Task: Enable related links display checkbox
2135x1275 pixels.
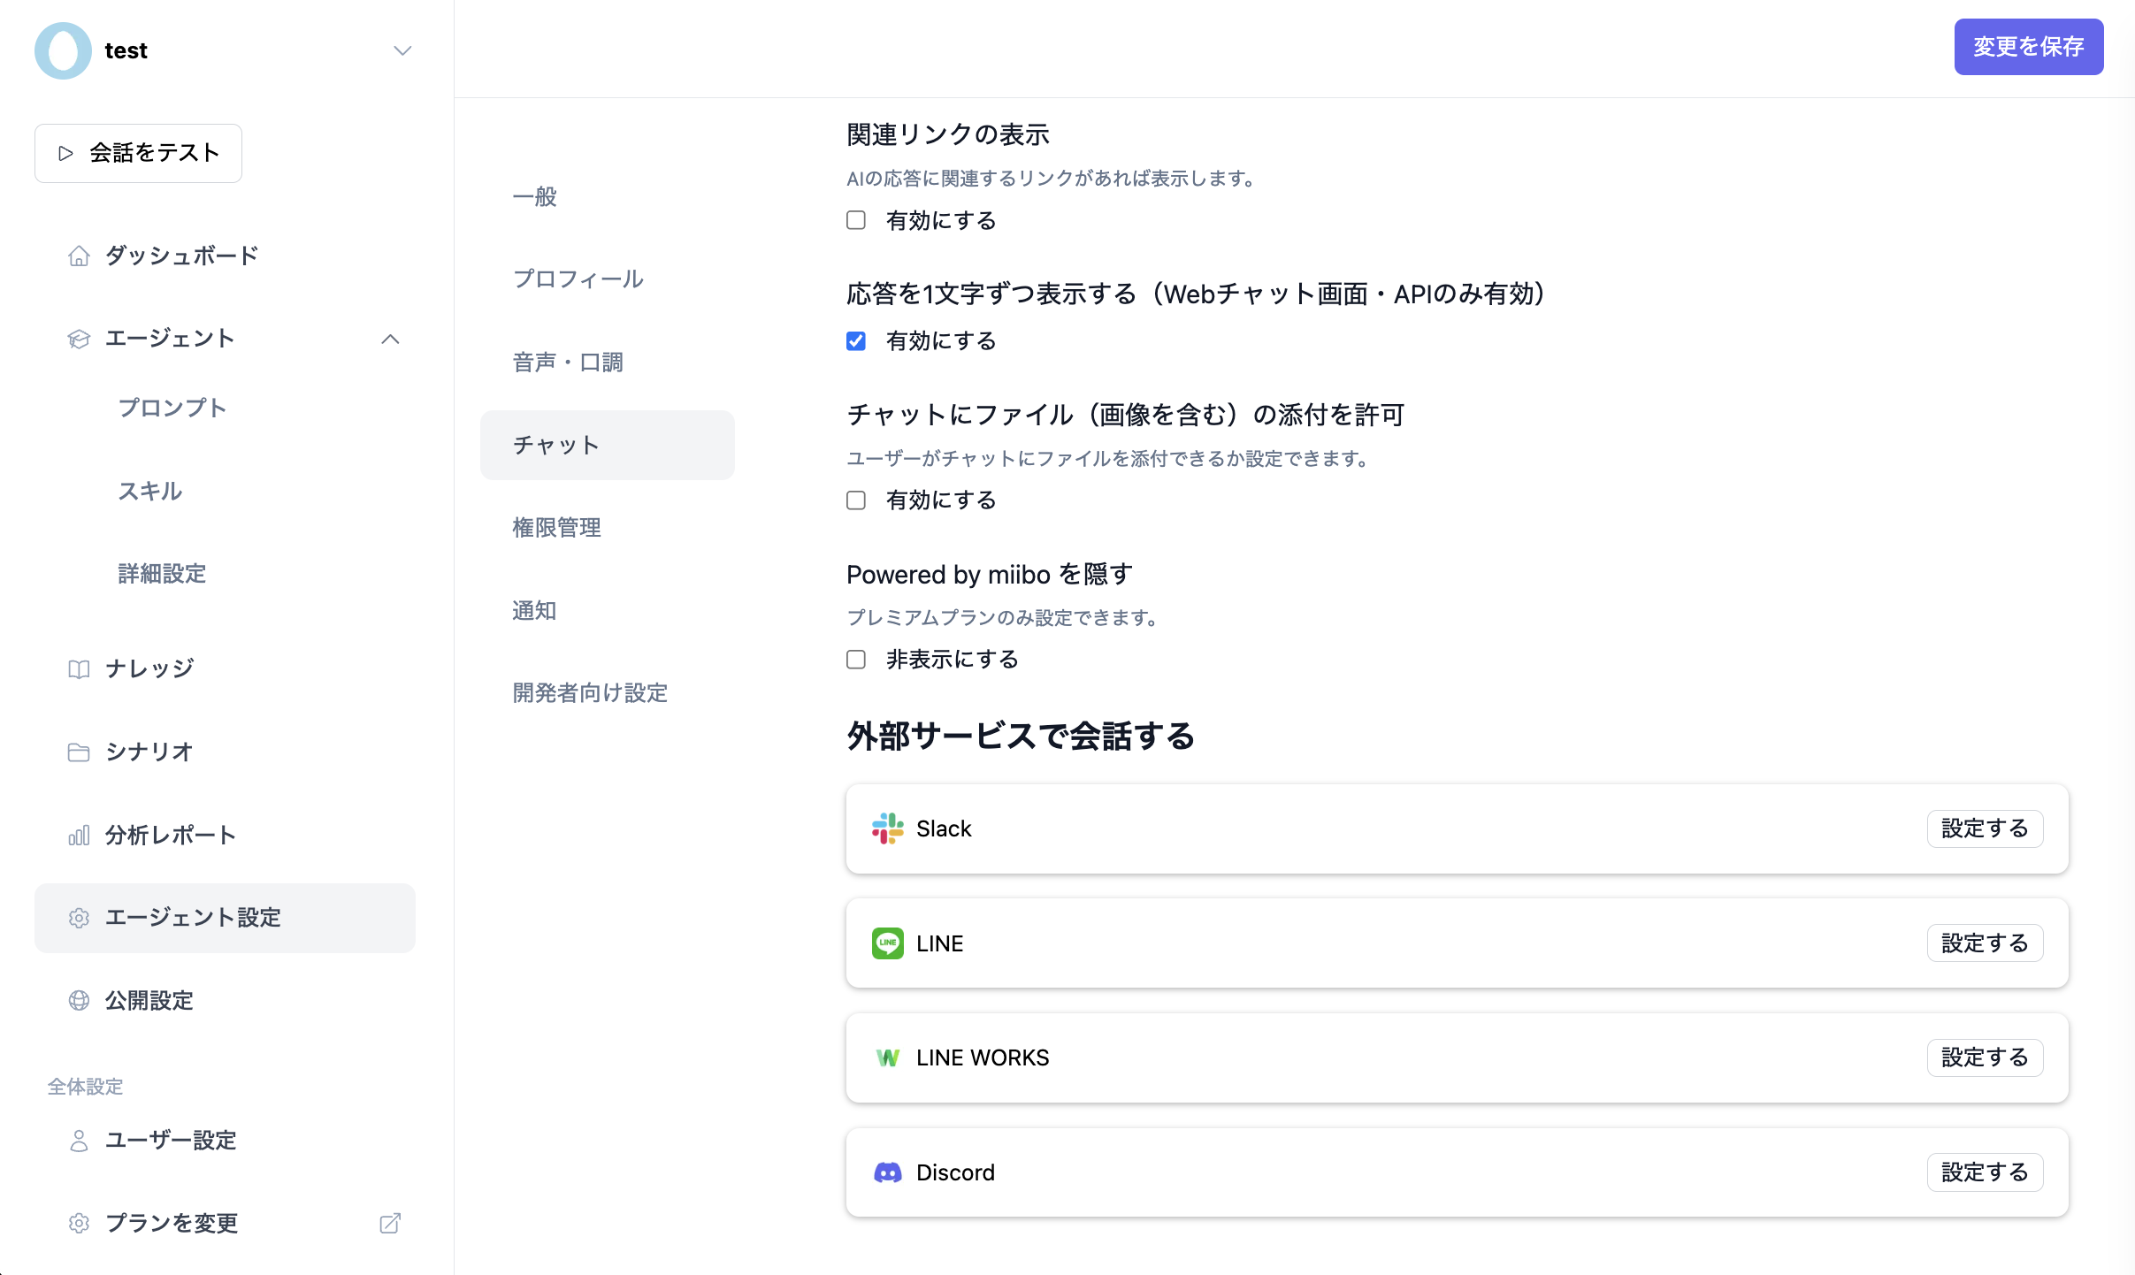Action: click(x=855, y=220)
